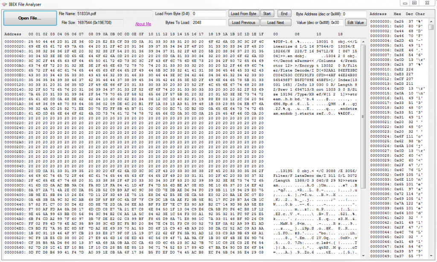Click the byte list Address column header

(378, 14)
